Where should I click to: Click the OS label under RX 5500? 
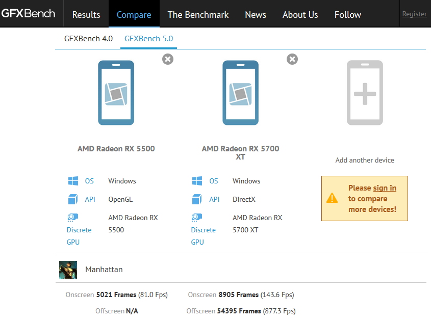click(89, 181)
